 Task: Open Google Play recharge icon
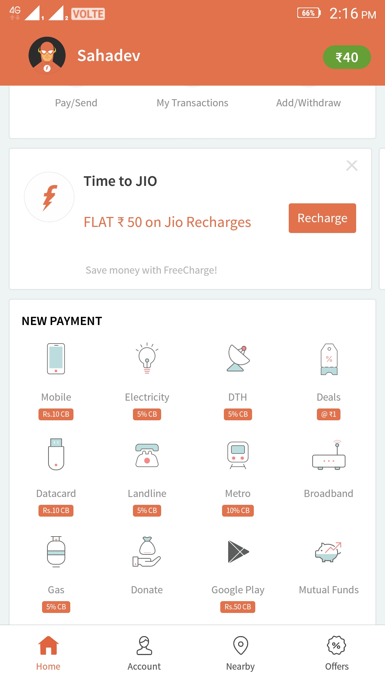238,552
